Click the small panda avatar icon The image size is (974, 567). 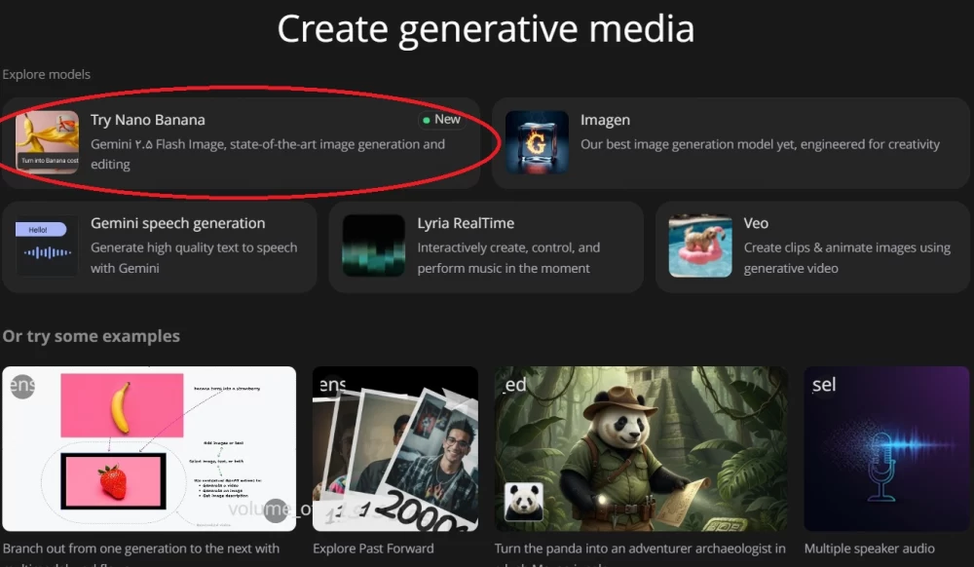(x=523, y=502)
